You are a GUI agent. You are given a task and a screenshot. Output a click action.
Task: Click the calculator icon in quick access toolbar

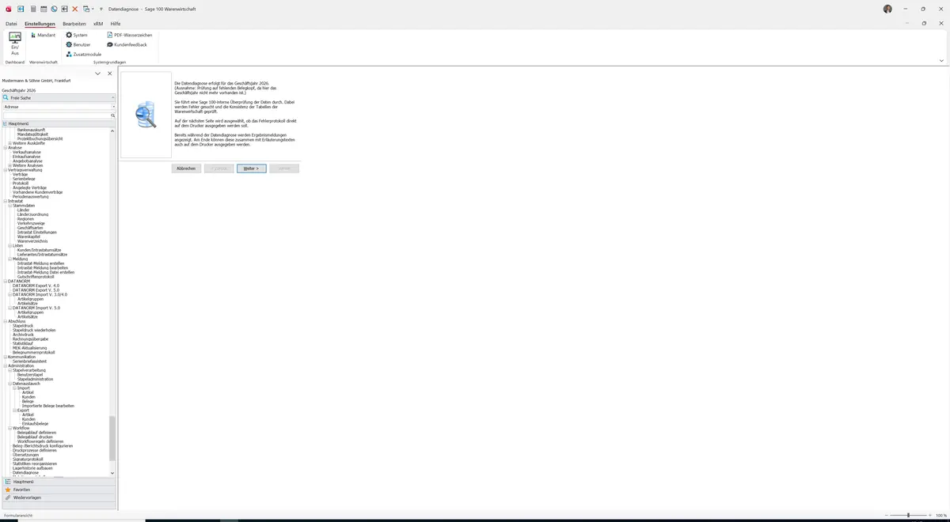coord(32,9)
